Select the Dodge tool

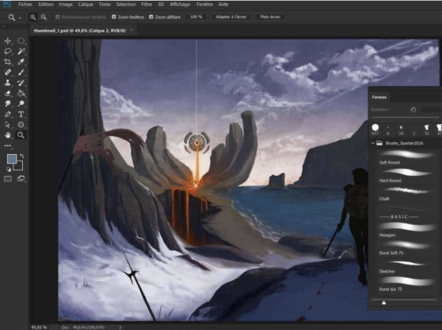coord(21,103)
